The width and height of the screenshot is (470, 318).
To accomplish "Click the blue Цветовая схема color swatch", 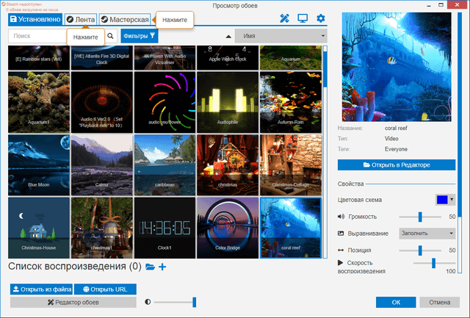I will 442,200.
